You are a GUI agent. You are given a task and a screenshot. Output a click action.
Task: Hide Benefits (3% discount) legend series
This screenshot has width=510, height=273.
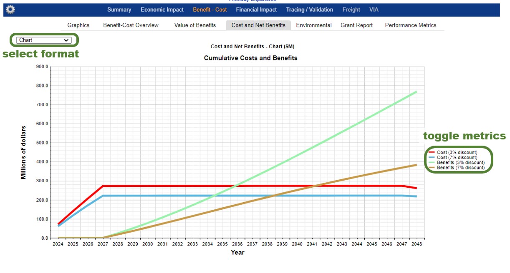(x=460, y=163)
